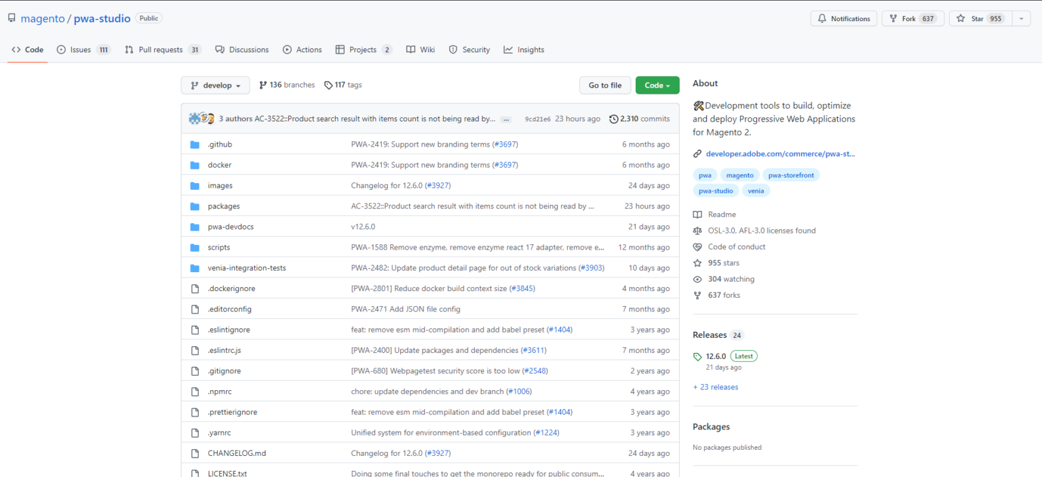
Task: Open the packages folder icon
Action: pyautogui.click(x=195, y=206)
